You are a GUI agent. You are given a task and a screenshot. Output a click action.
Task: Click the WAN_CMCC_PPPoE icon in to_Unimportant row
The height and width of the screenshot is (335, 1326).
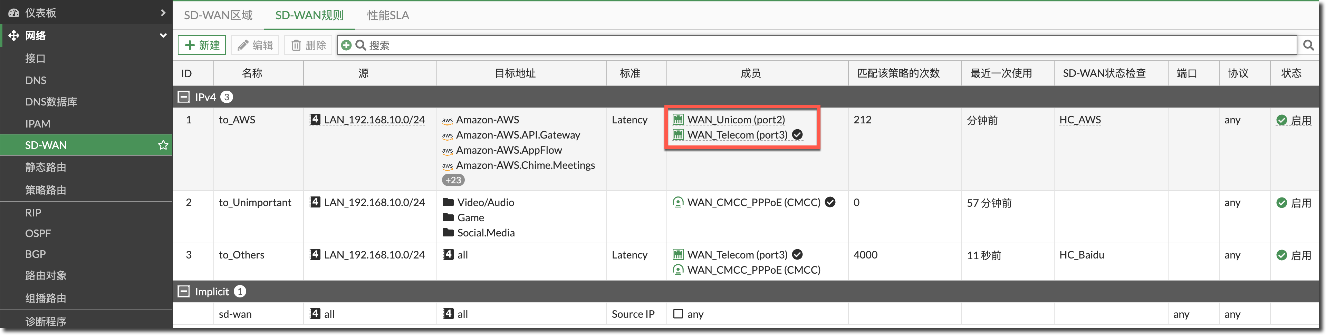tap(678, 202)
